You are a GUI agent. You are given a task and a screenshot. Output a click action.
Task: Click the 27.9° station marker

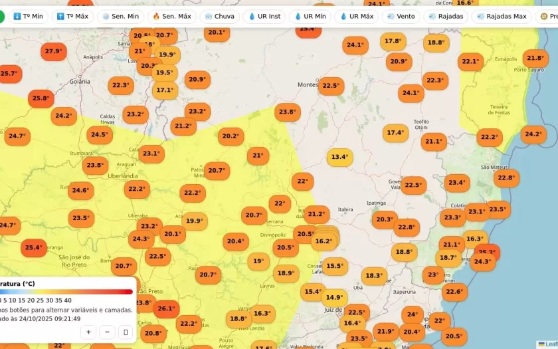coord(52,51)
